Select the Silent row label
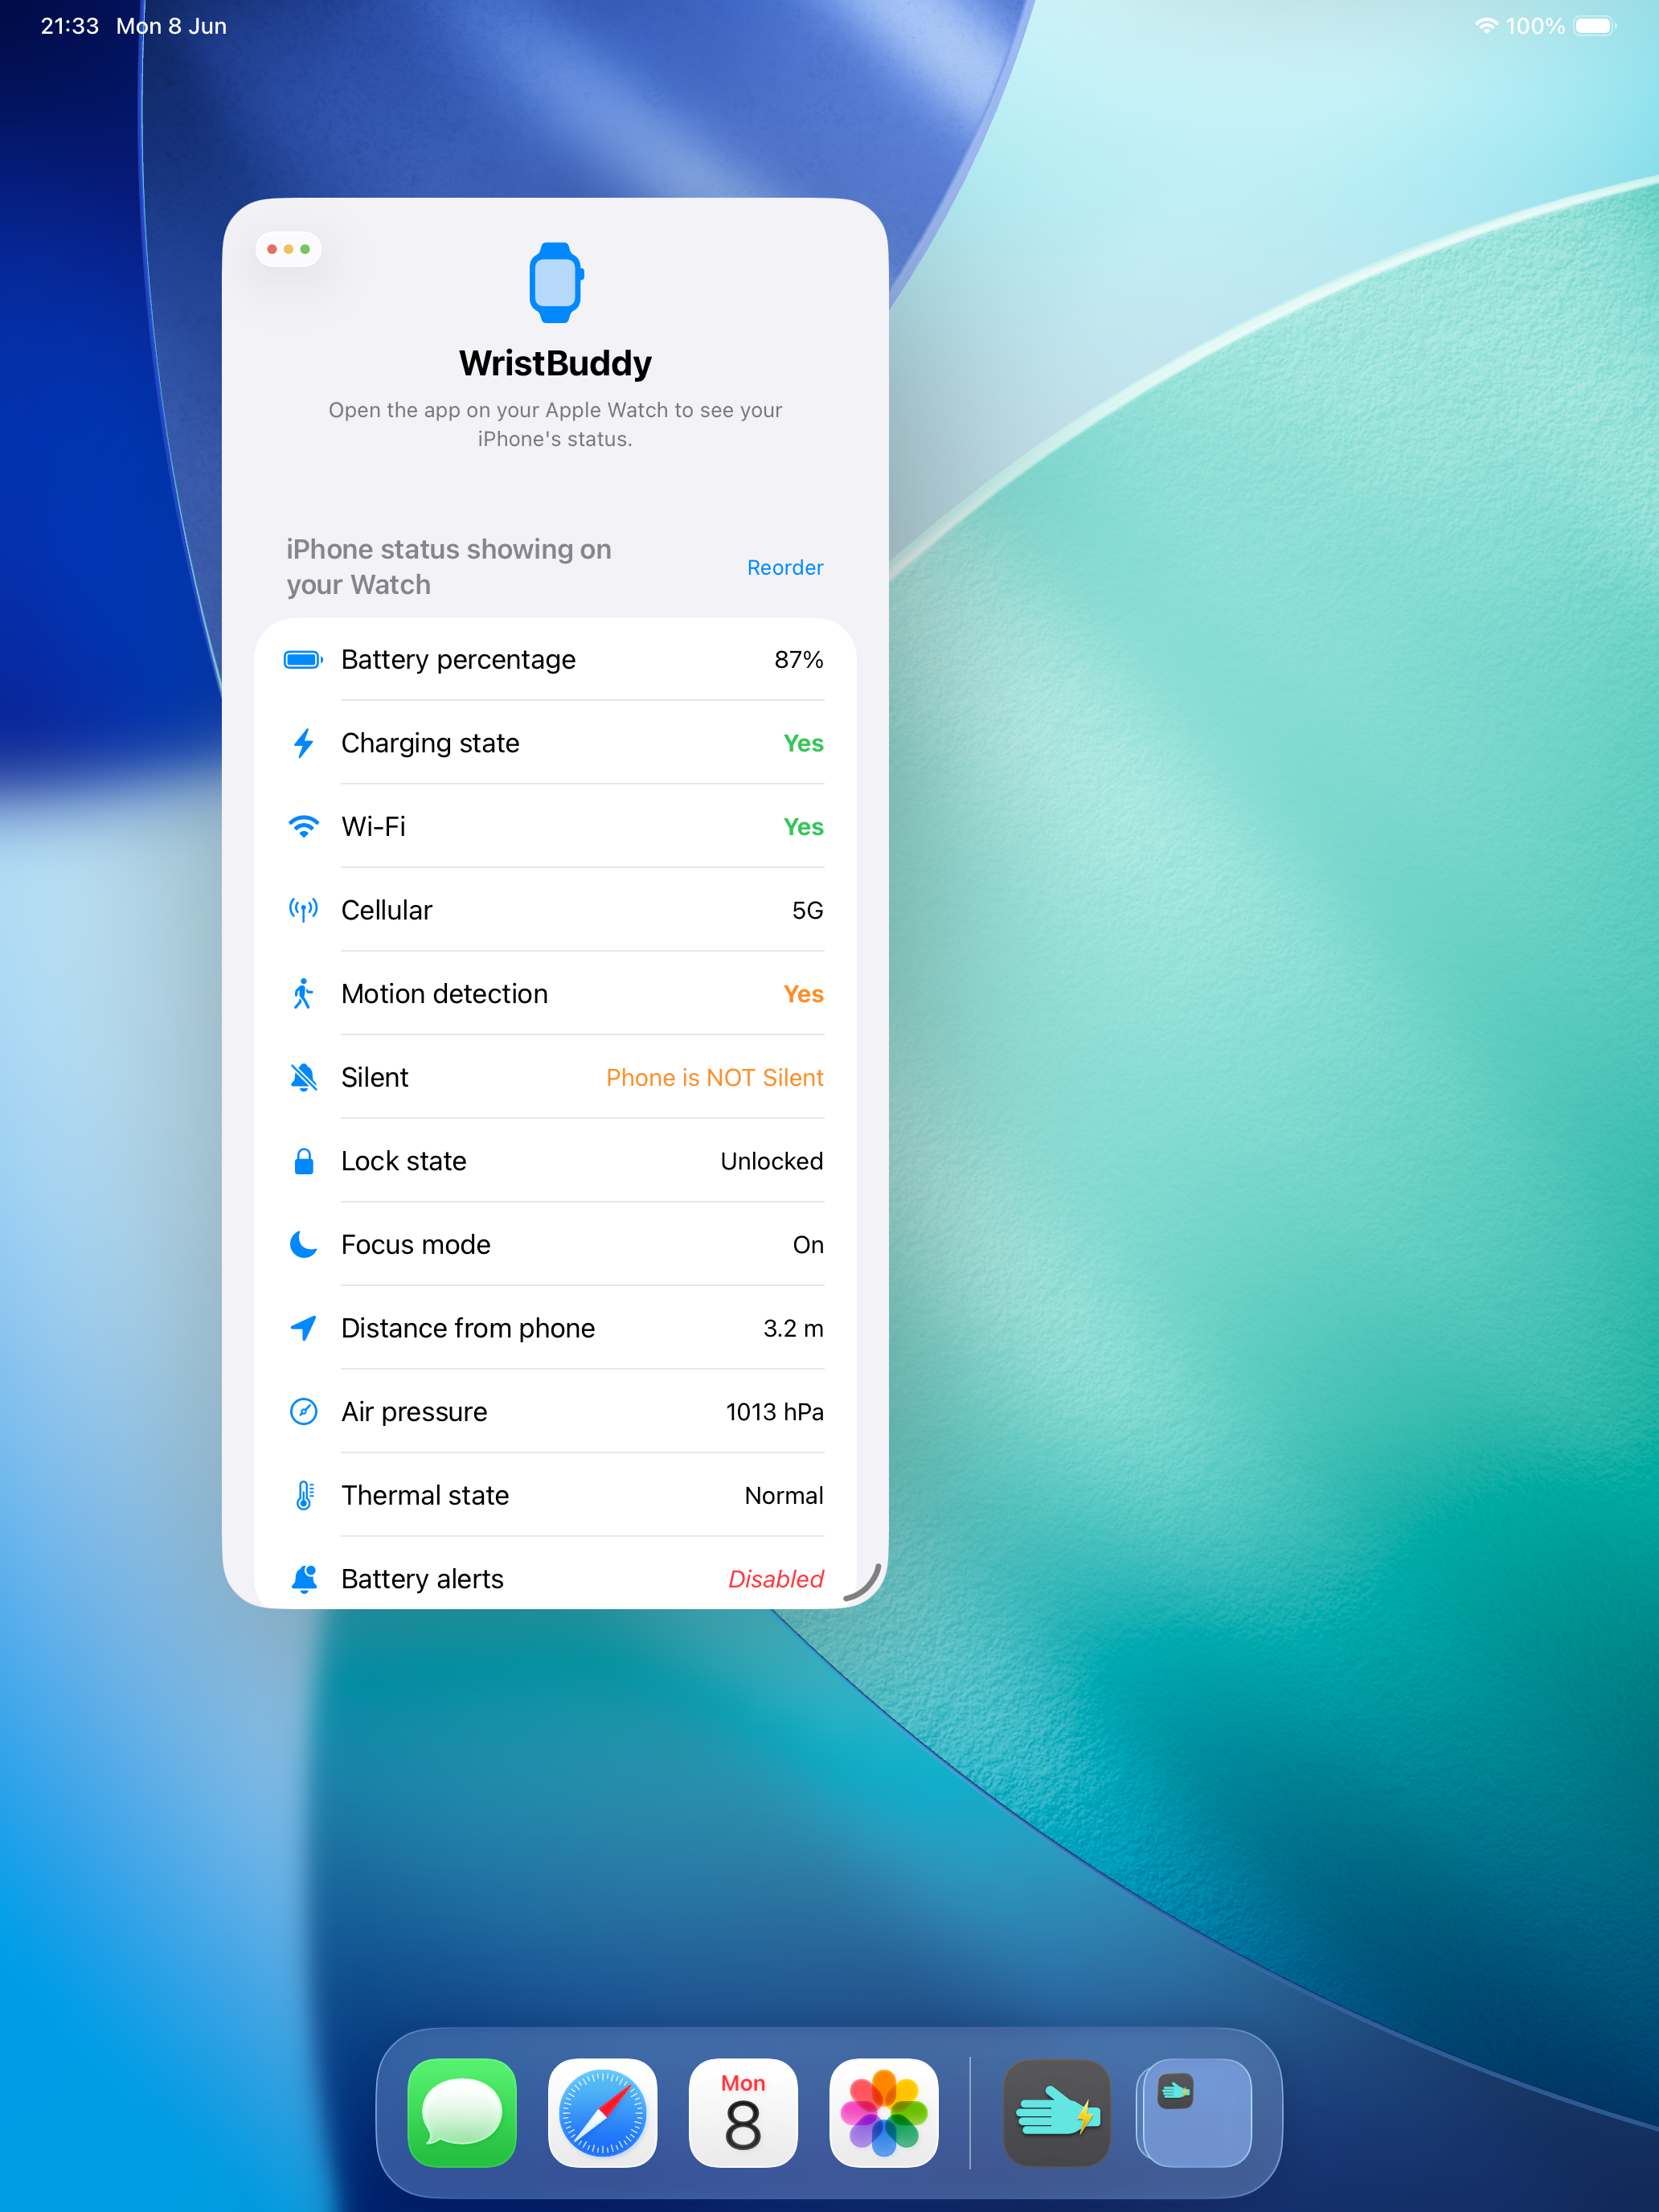Viewport: 1659px width, 2212px height. [x=375, y=1077]
